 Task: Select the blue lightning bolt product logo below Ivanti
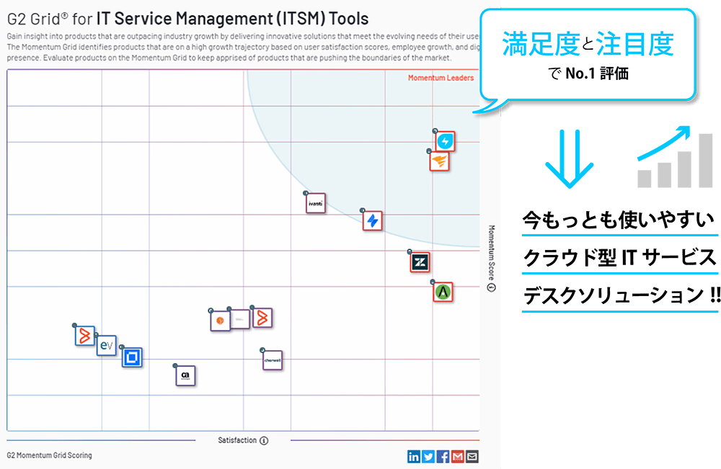click(x=373, y=221)
